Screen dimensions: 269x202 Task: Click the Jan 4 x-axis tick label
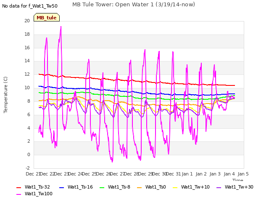pyautogui.click(x=229, y=174)
